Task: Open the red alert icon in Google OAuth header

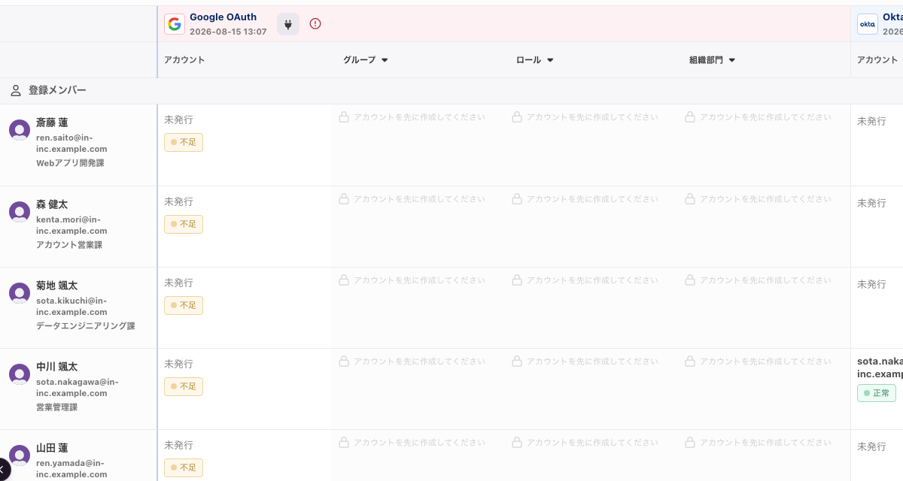Action: pos(315,24)
